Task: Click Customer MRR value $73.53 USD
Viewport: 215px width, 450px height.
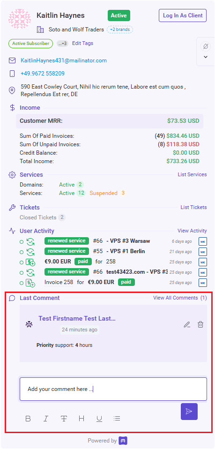Action: 183,121
